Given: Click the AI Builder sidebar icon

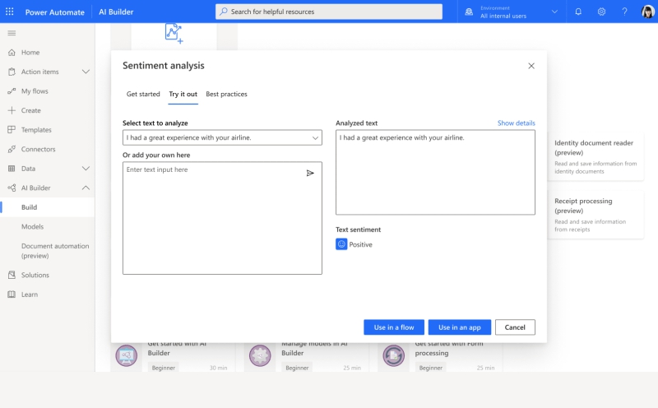Looking at the screenshot, I should pos(12,188).
